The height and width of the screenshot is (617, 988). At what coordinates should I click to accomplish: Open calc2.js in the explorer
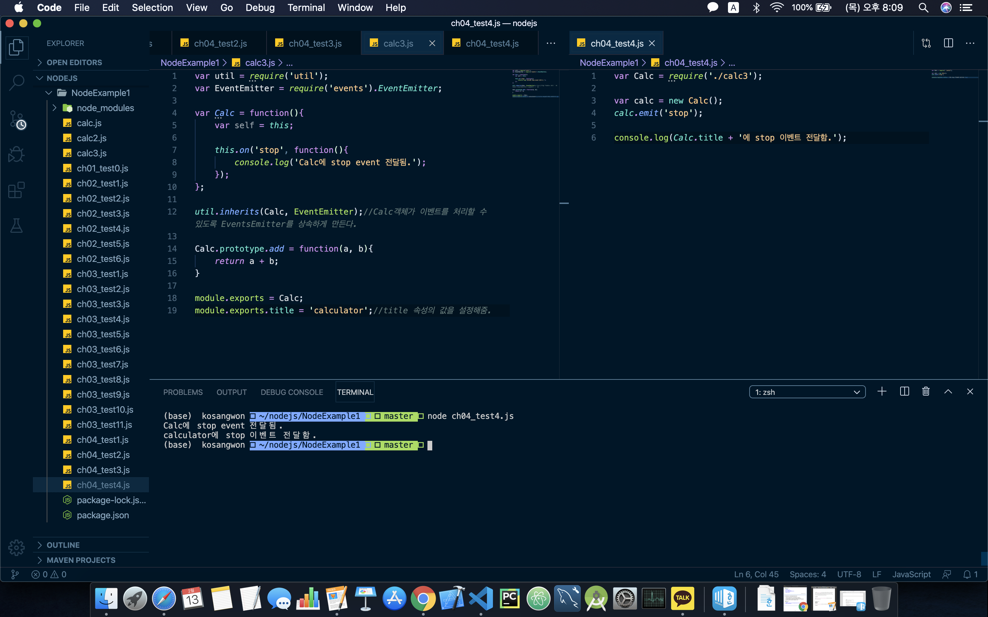click(92, 138)
